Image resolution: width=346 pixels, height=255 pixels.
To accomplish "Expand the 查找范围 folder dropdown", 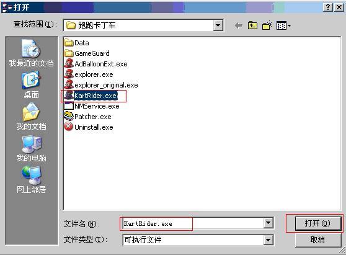I will tap(218, 25).
